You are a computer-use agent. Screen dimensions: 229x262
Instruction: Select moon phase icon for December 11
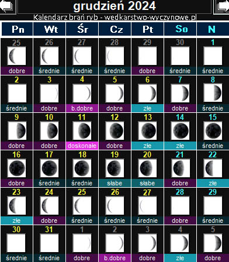point(82,131)
